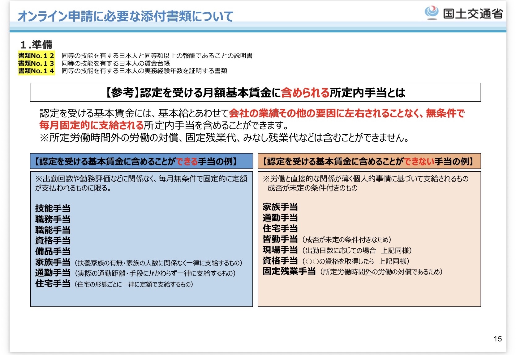Click 職務手当 in the blue panel

pyautogui.click(x=53, y=219)
